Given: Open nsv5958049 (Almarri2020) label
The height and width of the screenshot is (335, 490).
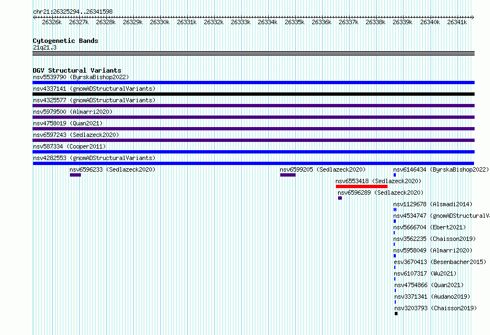Looking at the screenshot, I should point(433,250).
